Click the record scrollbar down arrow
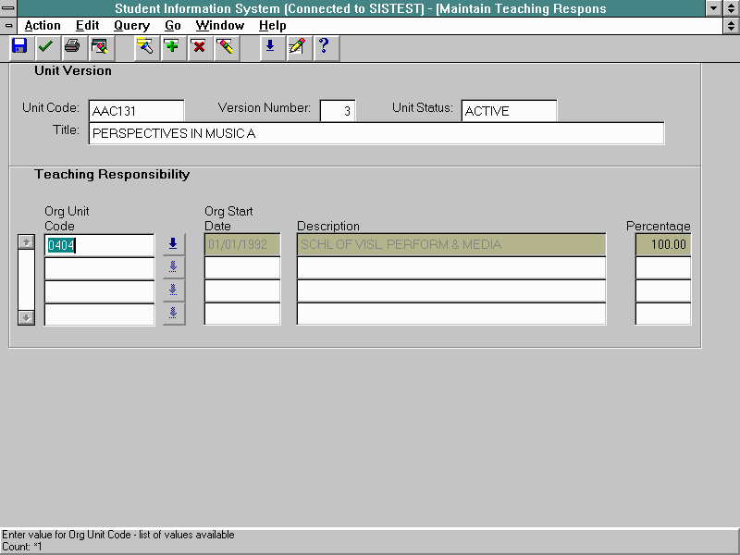 click(x=27, y=316)
